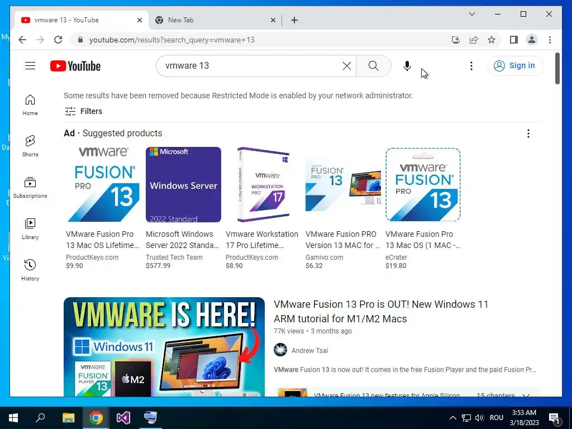572x429 pixels.
Task: Open VMware Fusion Pro 13 ProductKeys.com ad image
Action: click(103, 184)
